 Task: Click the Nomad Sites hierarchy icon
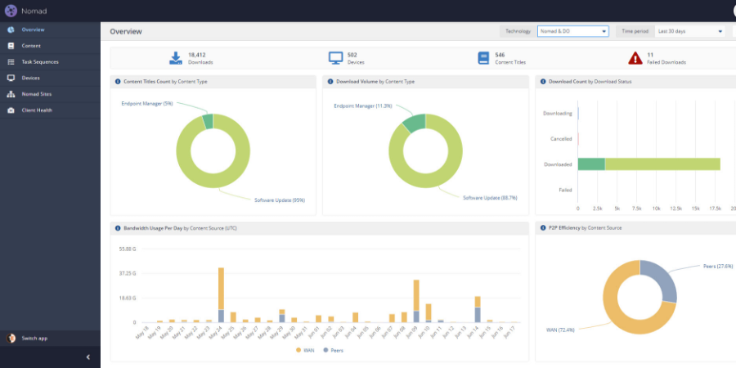pyautogui.click(x=11, y=94)
